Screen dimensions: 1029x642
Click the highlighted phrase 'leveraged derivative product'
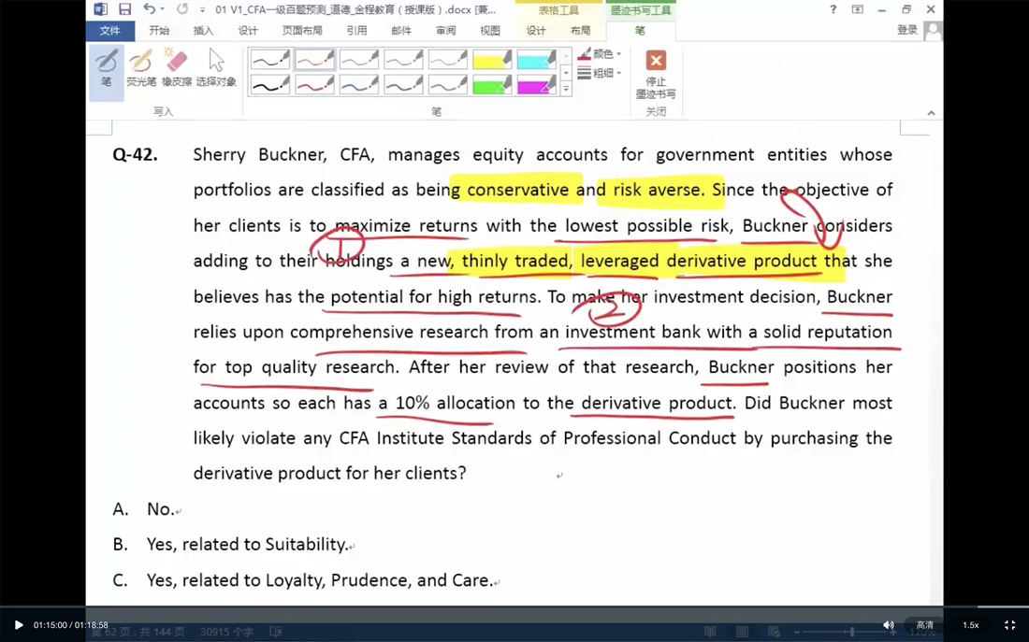pyautogui.click(x=699, y=261)
